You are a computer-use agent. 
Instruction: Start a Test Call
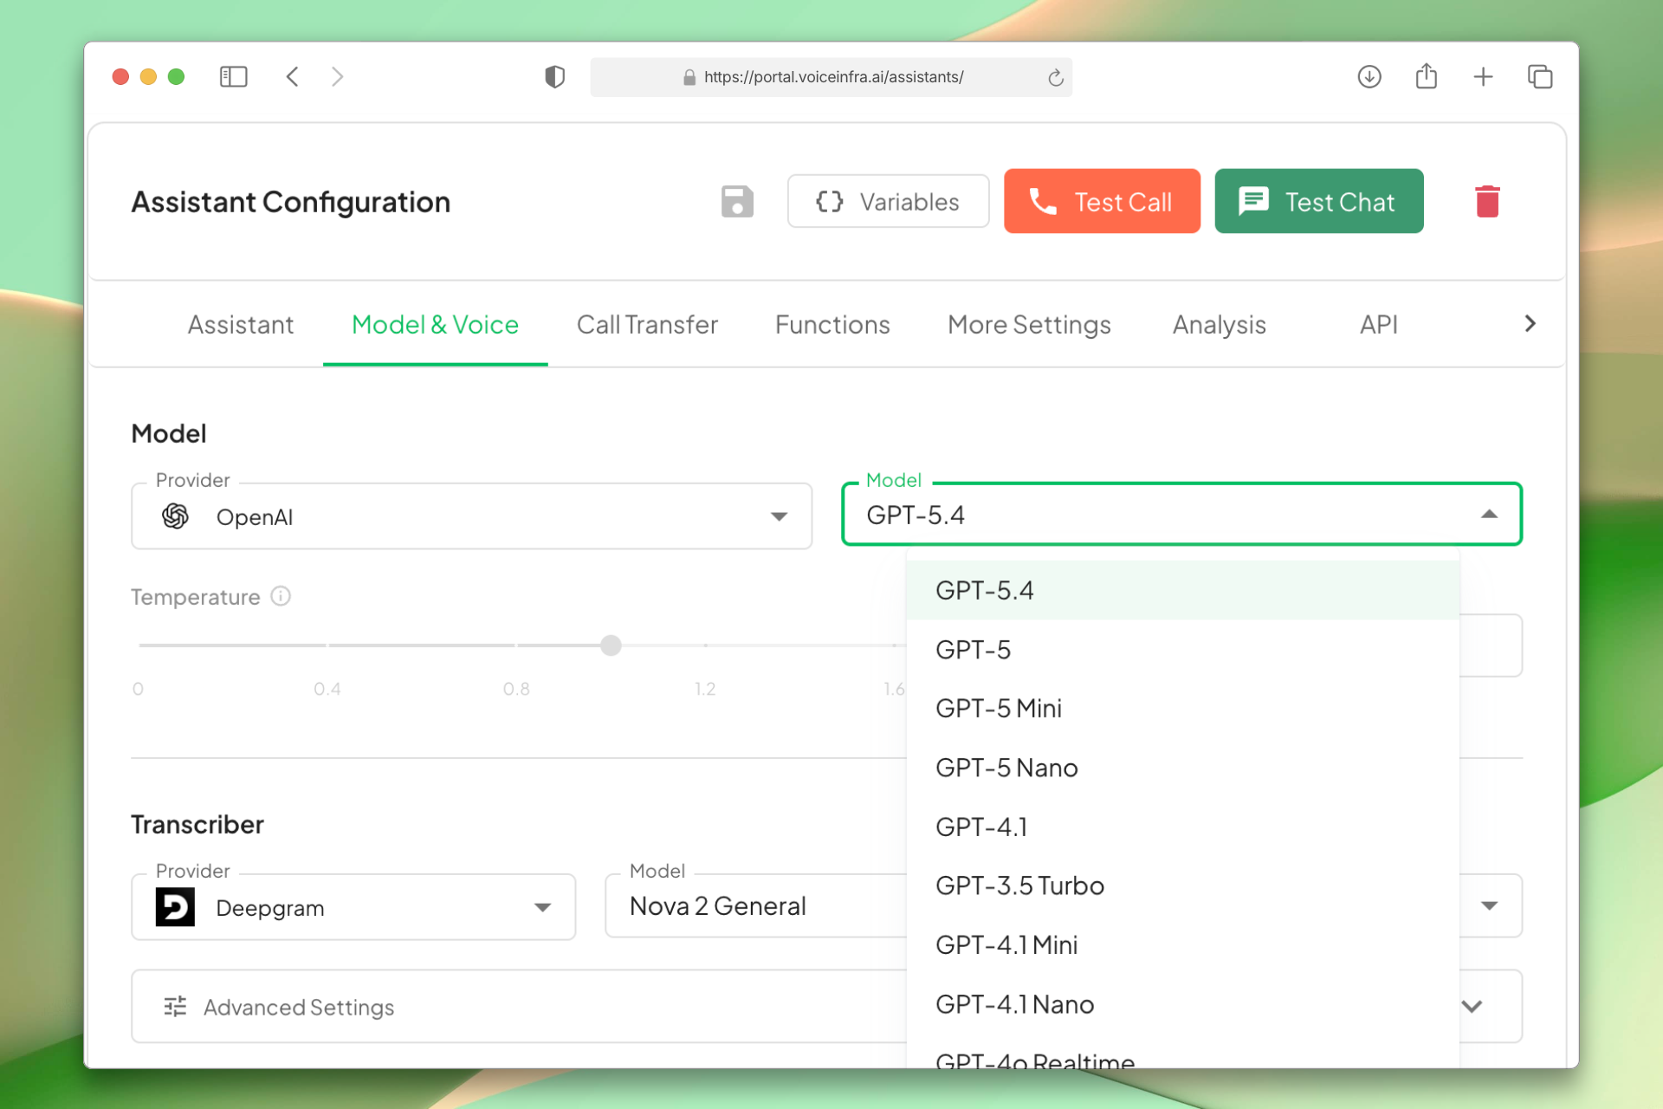(1102, 201)
